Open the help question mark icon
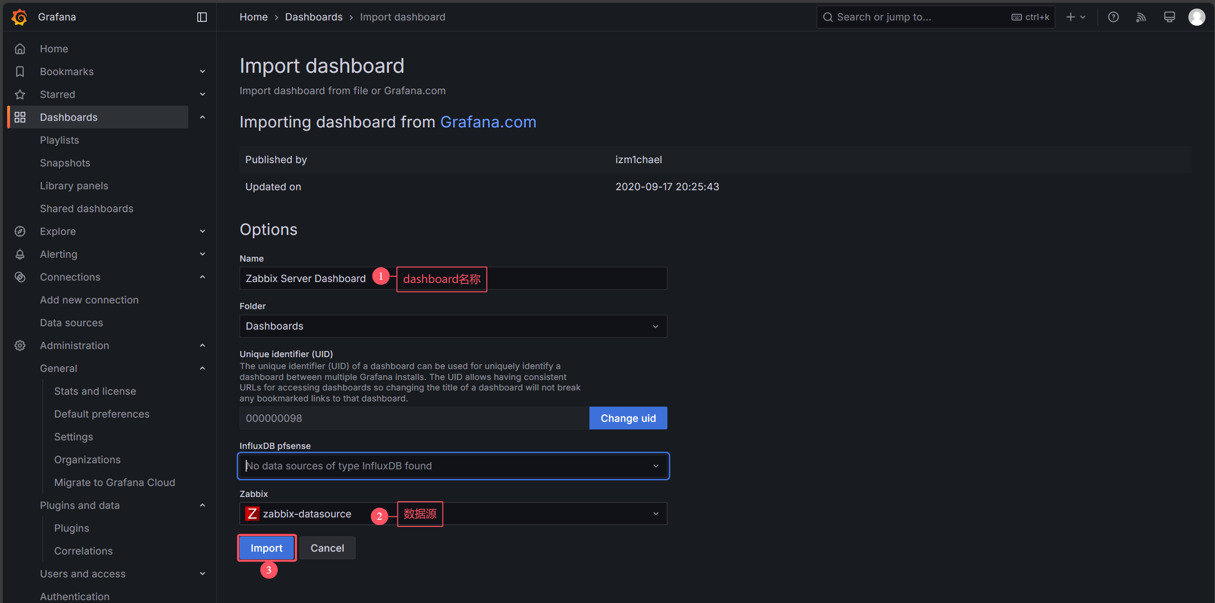 click(1113, 17)
